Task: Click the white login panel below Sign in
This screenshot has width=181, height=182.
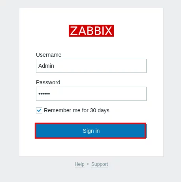Action: [x=91, y=147]
